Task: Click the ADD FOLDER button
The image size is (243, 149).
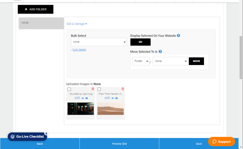Action: pyautogui.click(x=35, y=9)
